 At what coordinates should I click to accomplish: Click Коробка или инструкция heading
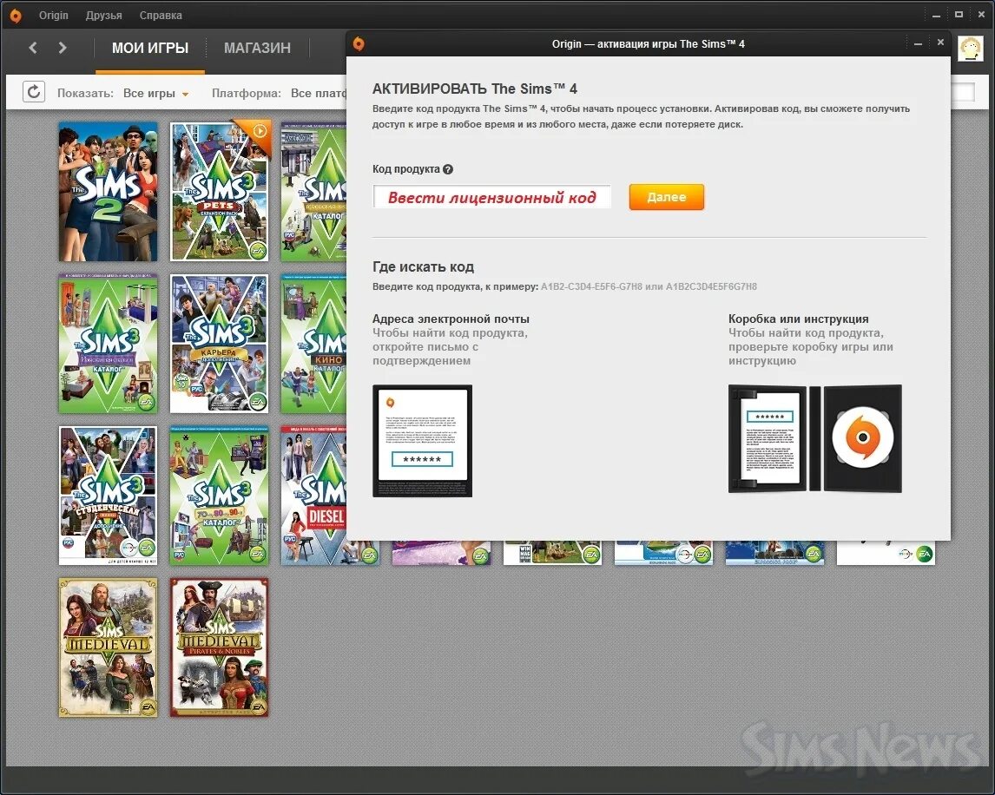[798, 319]
